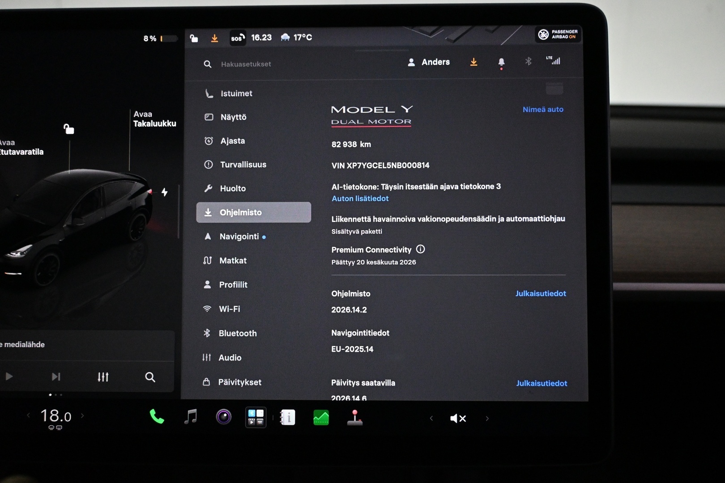Tap the SOS emergency icon
This screenshot has width=725, height=483.
pyautogui.click(x=238, y=38)
